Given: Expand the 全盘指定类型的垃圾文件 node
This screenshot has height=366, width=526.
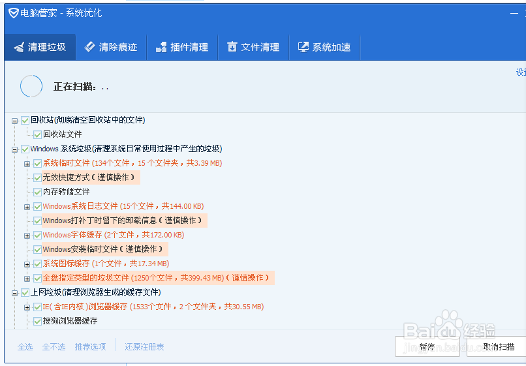Looking at the screenshot, I should [27, 279].
